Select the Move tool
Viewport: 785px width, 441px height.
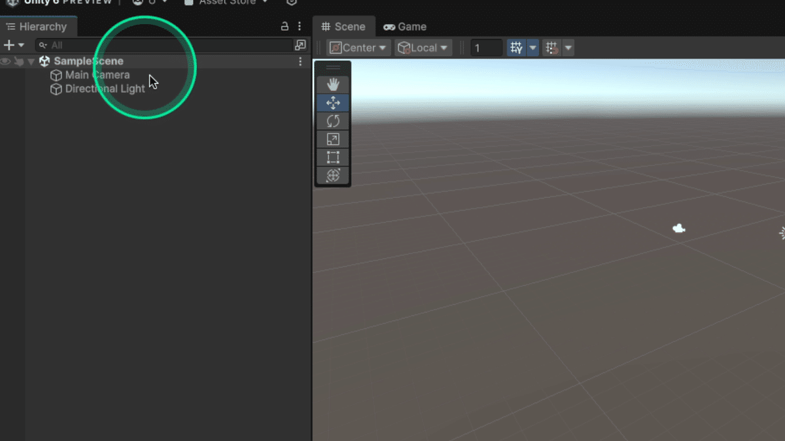(333, 103)
